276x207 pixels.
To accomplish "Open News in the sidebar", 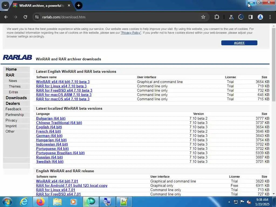I will (x=13, y=81).
